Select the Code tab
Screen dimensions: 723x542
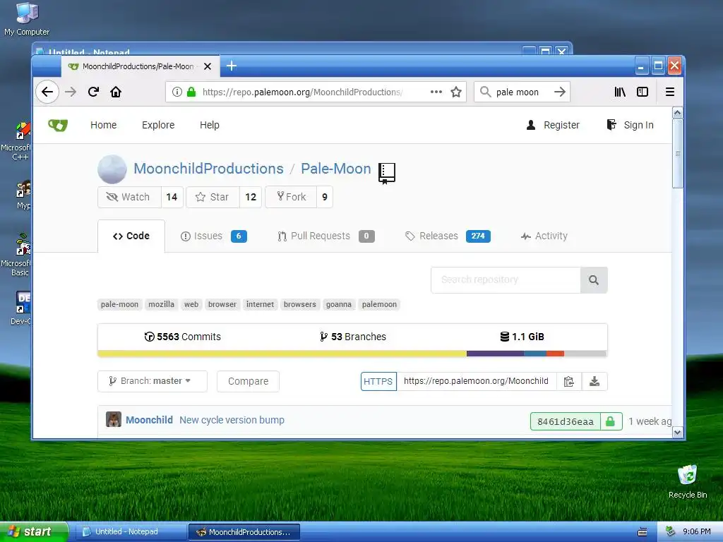pos(131,236)
